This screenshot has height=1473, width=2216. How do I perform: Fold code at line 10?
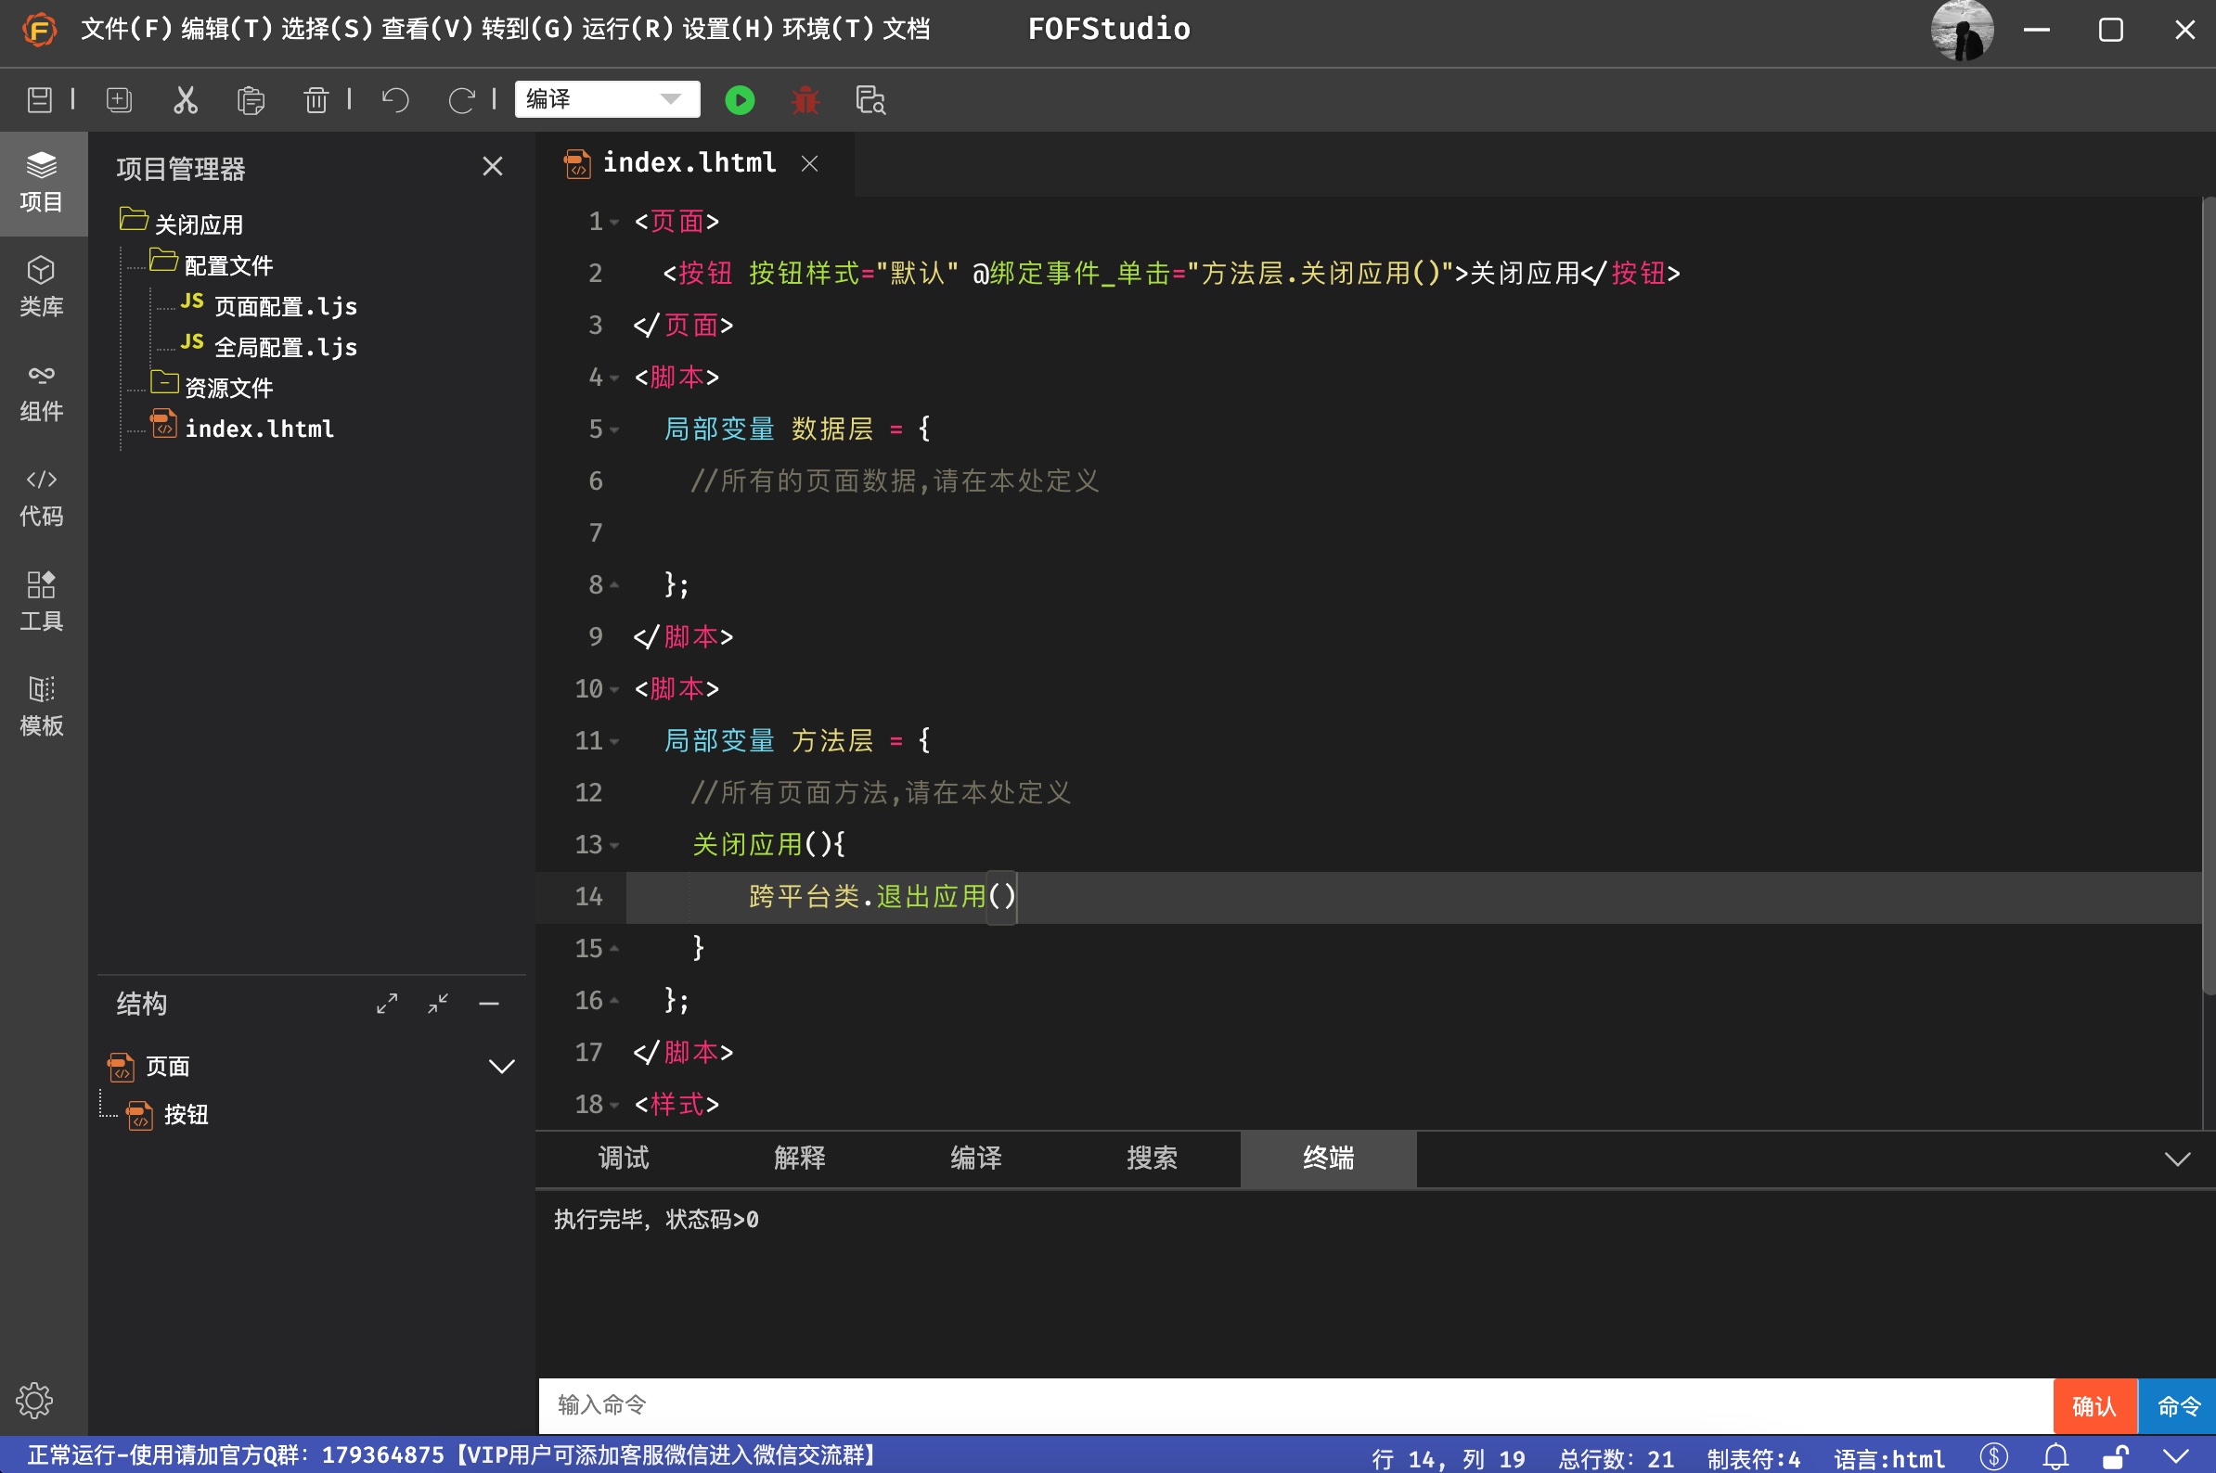pos(614,690)
